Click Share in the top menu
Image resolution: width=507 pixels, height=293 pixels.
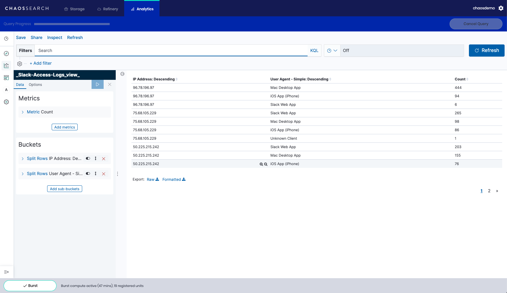click(37, 37)
